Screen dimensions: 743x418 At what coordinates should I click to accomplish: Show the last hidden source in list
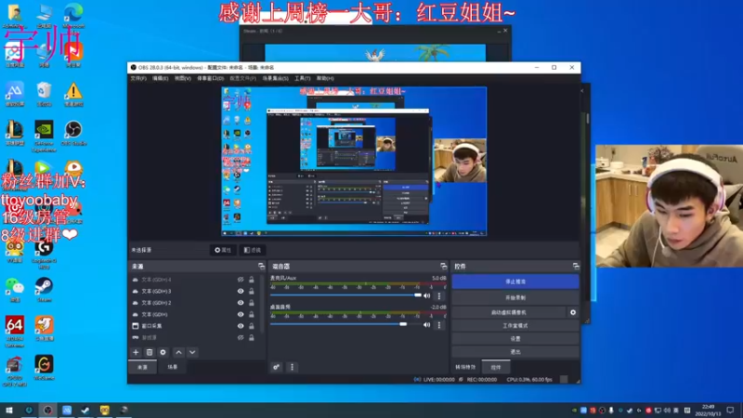click(241, 337)
